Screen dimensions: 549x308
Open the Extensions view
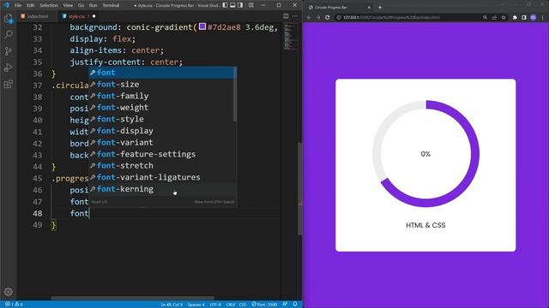point(8,84)
